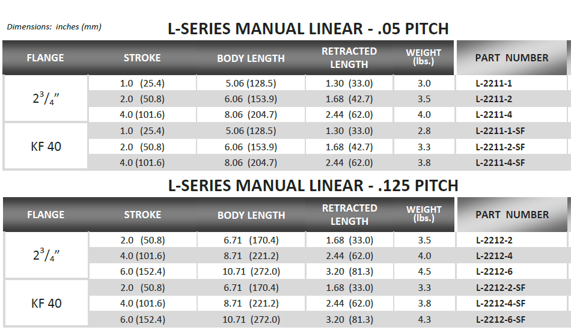Click part number L-2212-6
Screen dimensions: 571x333
pos(494,272)
